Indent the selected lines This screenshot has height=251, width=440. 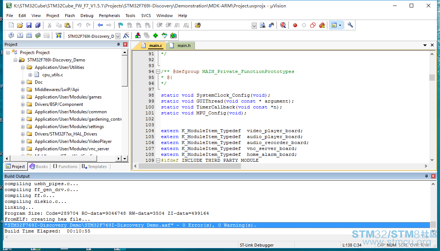(x=159, y=25)
